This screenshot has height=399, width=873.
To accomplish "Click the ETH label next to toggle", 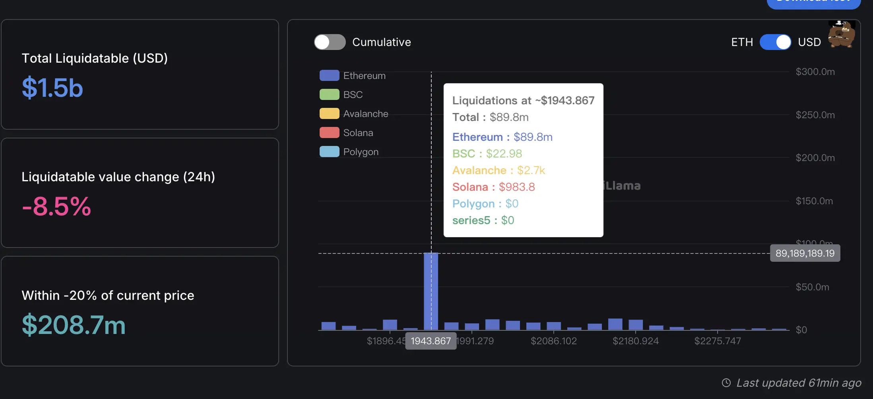I will coord(742,42).
